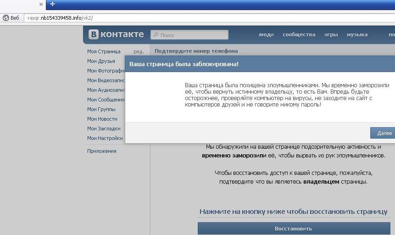395x235 pixels.
Task: Click the Веб icon beside the address bar
Action: point(6,18)
